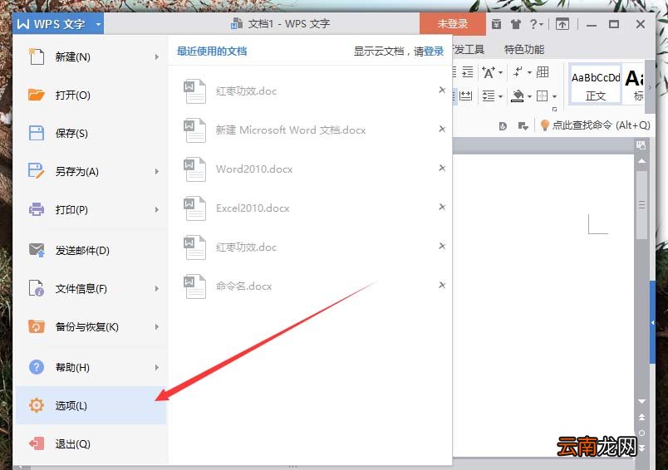
Task: Select 另存为(A) menu entry
Action: 91,172
